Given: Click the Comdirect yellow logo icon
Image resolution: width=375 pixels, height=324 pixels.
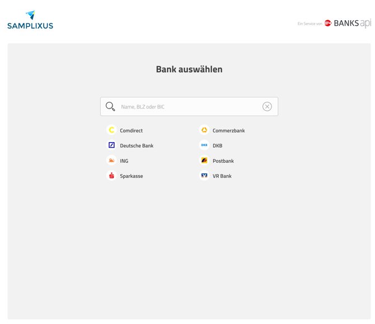Looking at the screenshot, I should tap(111, 130).
